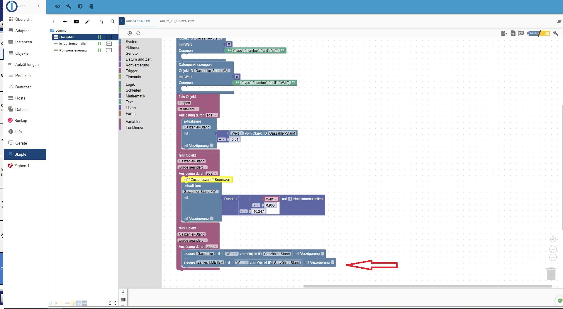This screenshot has height=309, width=563.
Task: Zoom out the Blockly workspace
Action: click(x=553, y=257)
